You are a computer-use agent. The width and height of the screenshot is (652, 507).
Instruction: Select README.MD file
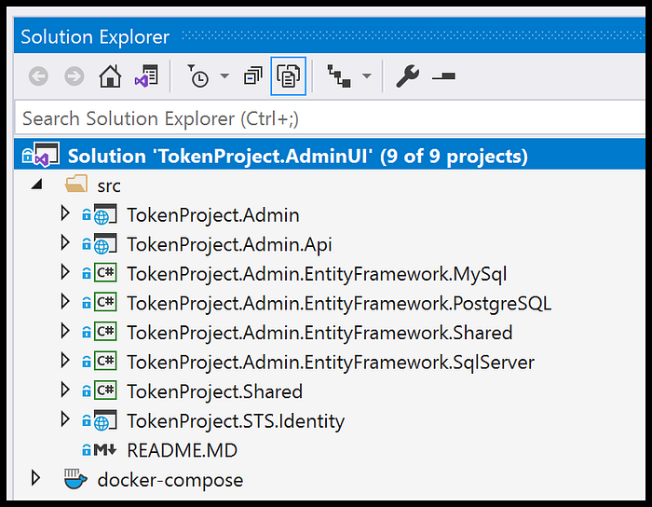[x=183, y=450]
